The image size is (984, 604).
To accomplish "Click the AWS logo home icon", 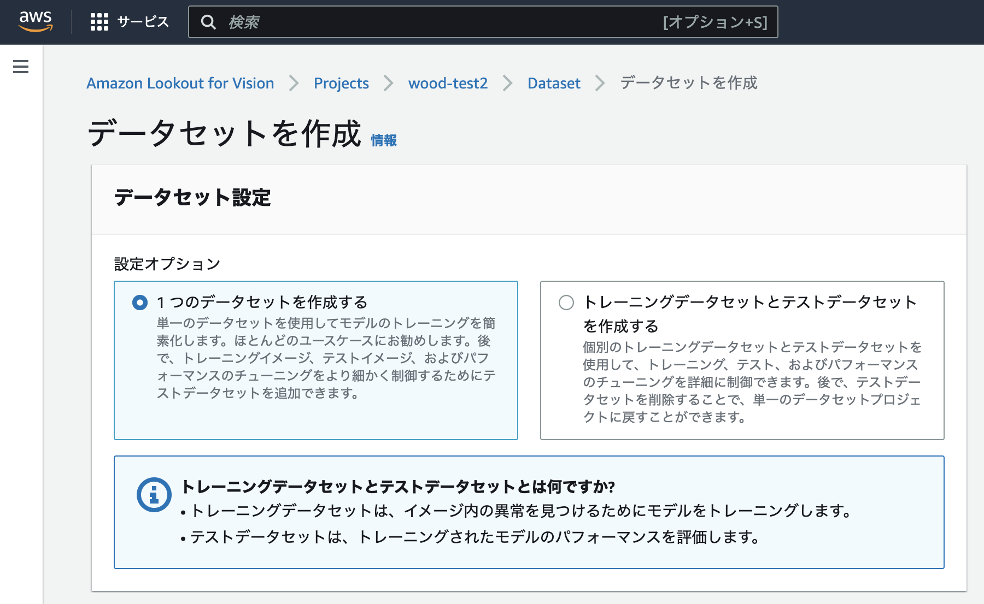I will [36, 21].
